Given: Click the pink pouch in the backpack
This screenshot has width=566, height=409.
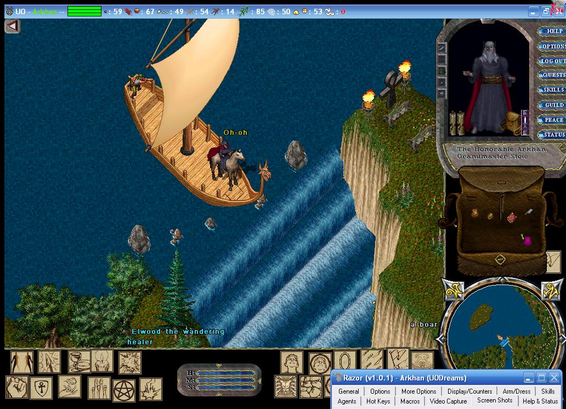Looking at the screenshot, I should [528, 241].
